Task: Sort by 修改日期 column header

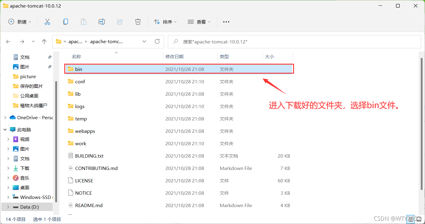Action: 174,56
